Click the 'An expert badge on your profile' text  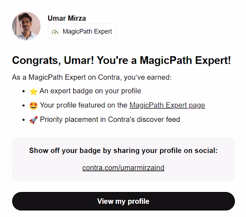coord(90,91)
